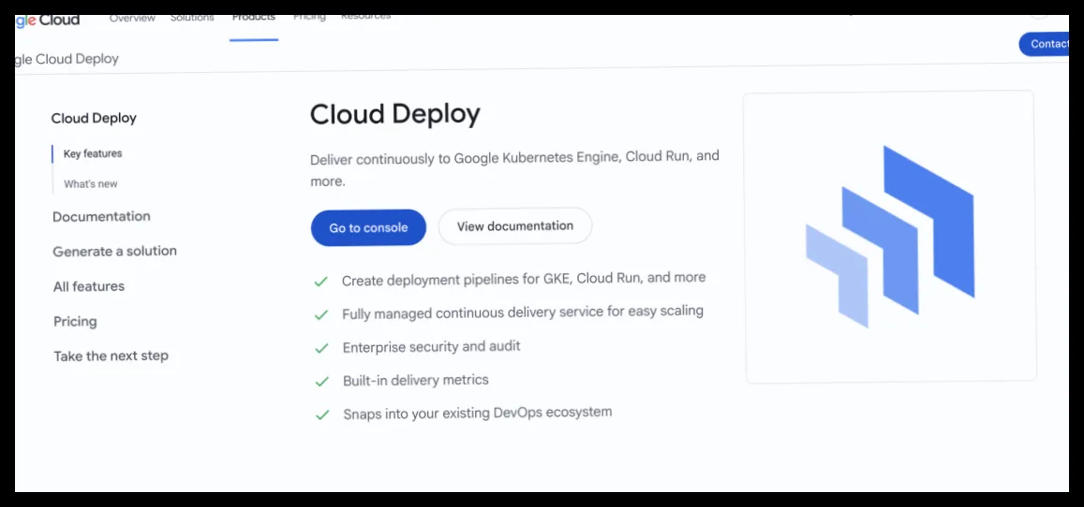Image resolution: width=1084 pixels, height=507 pixels.
Task: Click checkmark beside Create deployment pipelines
Action: (x=320, y=282)
